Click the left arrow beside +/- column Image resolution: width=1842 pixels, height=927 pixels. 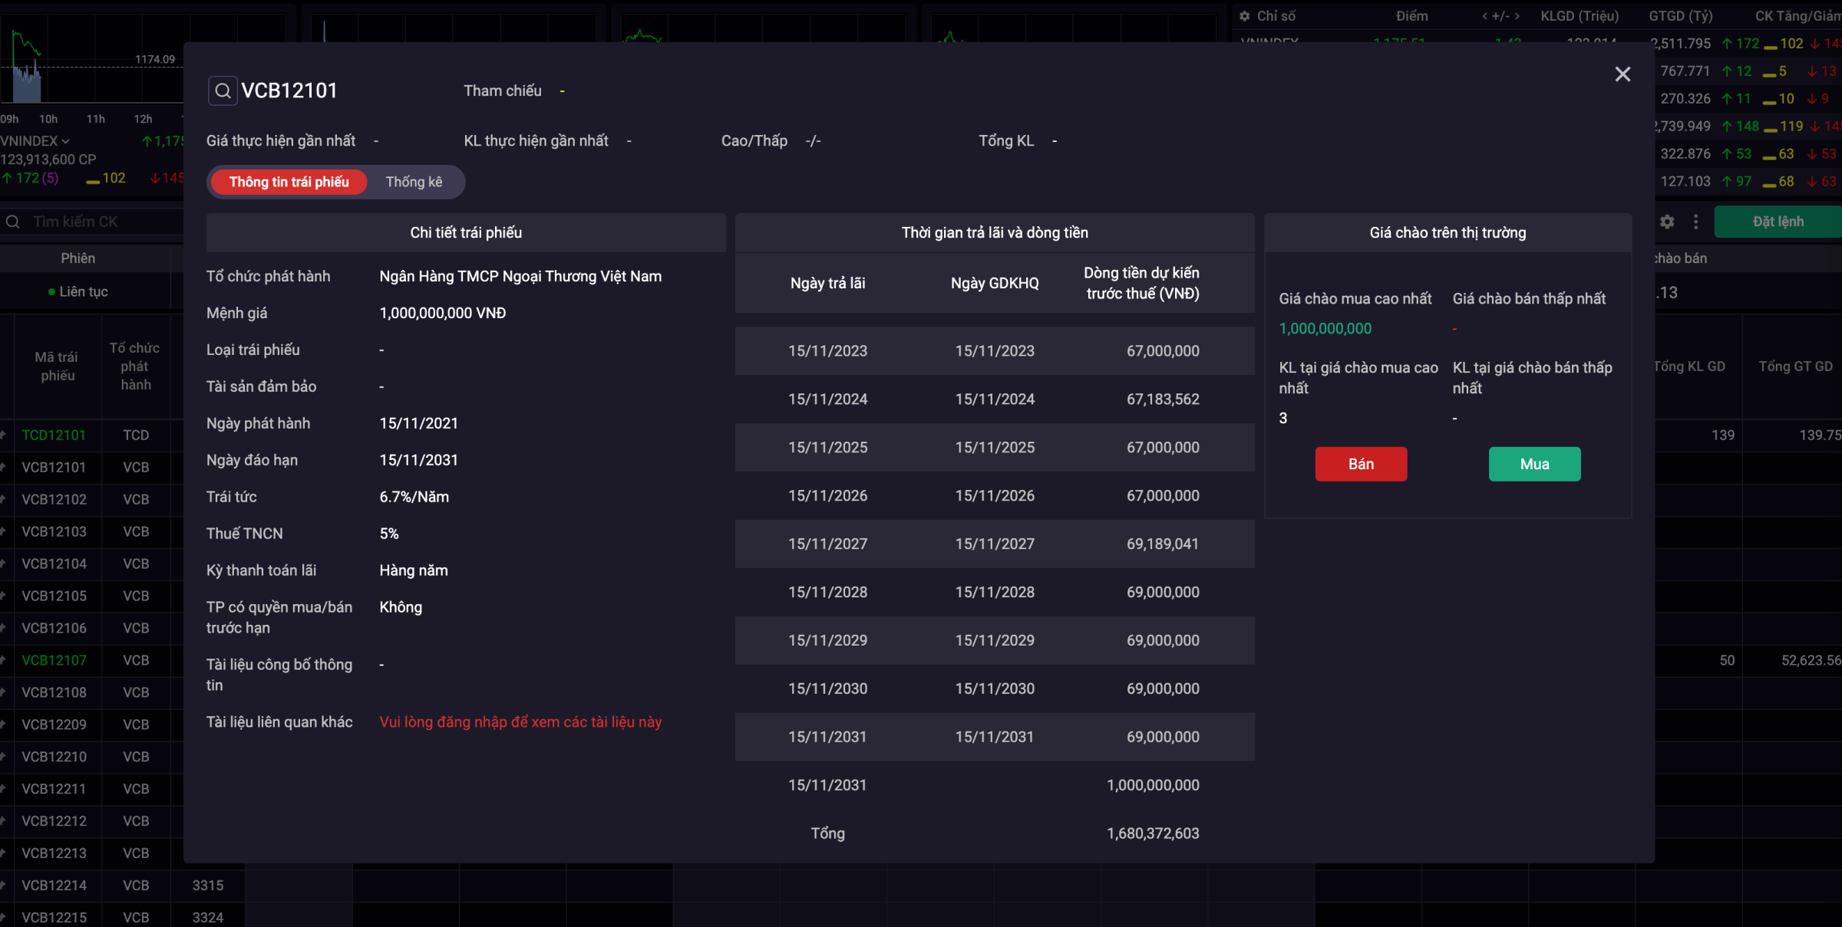1485,16
